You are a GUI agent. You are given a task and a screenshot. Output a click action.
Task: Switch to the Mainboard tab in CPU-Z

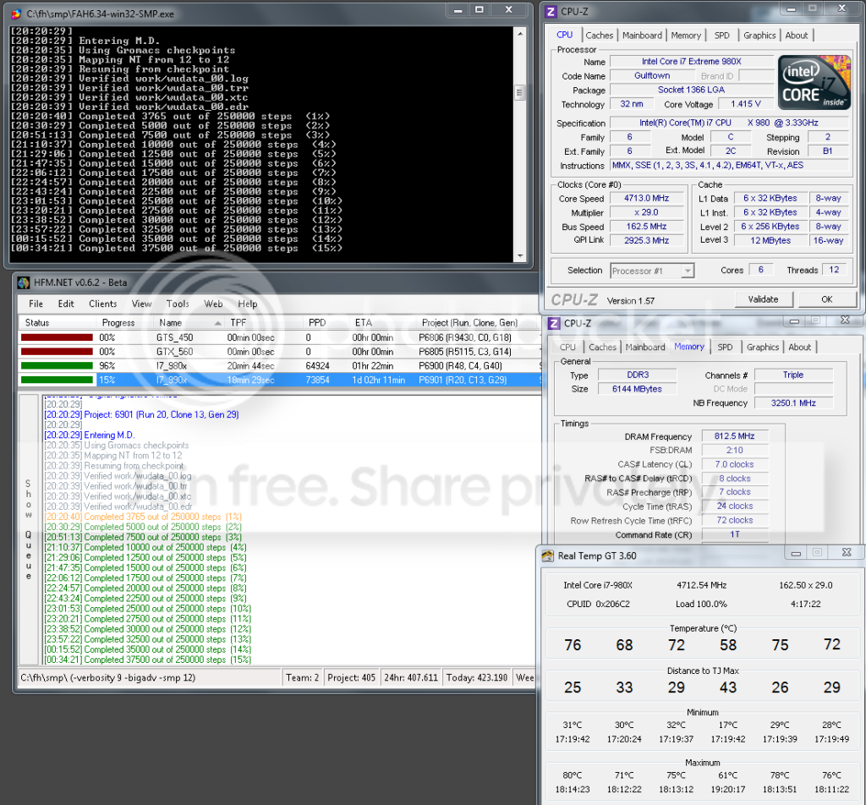(x=642, y=35)
